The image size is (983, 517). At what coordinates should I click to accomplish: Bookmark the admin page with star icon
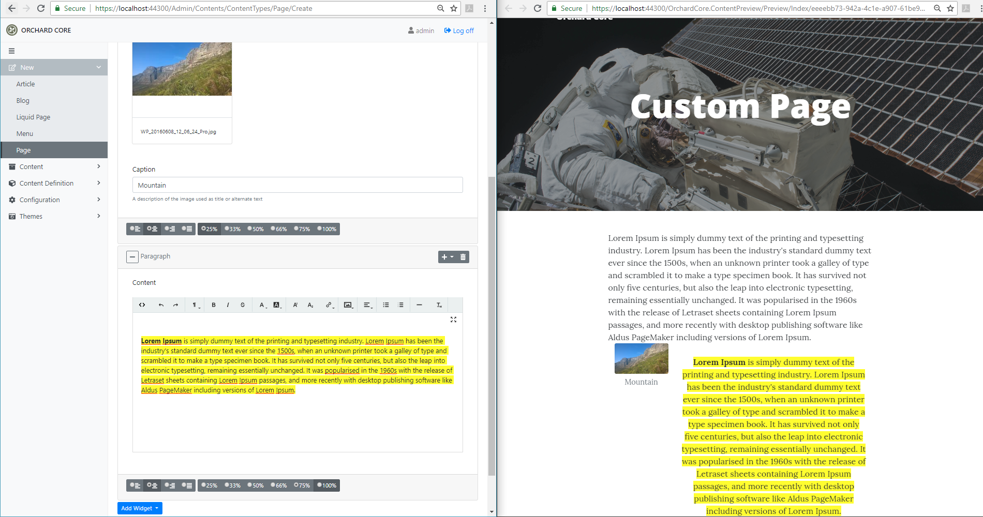click(x=454, y=8)
